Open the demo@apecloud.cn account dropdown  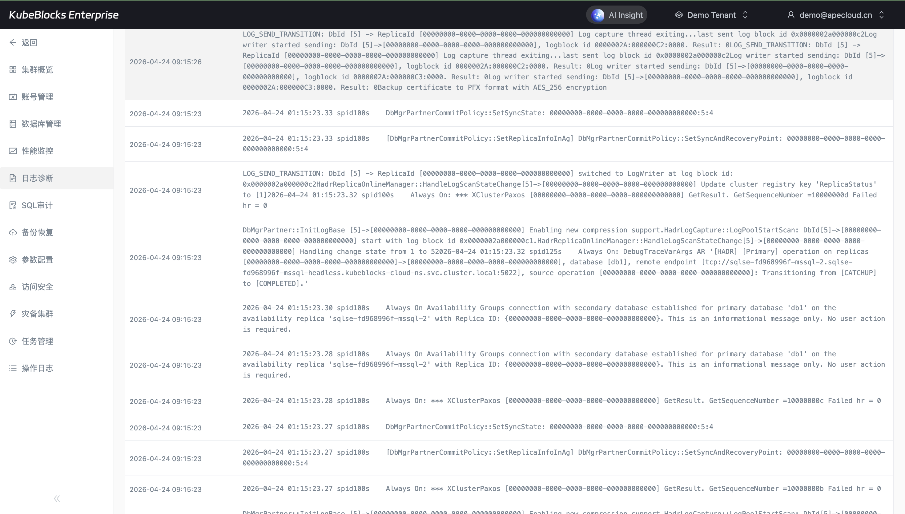(835, 15)
